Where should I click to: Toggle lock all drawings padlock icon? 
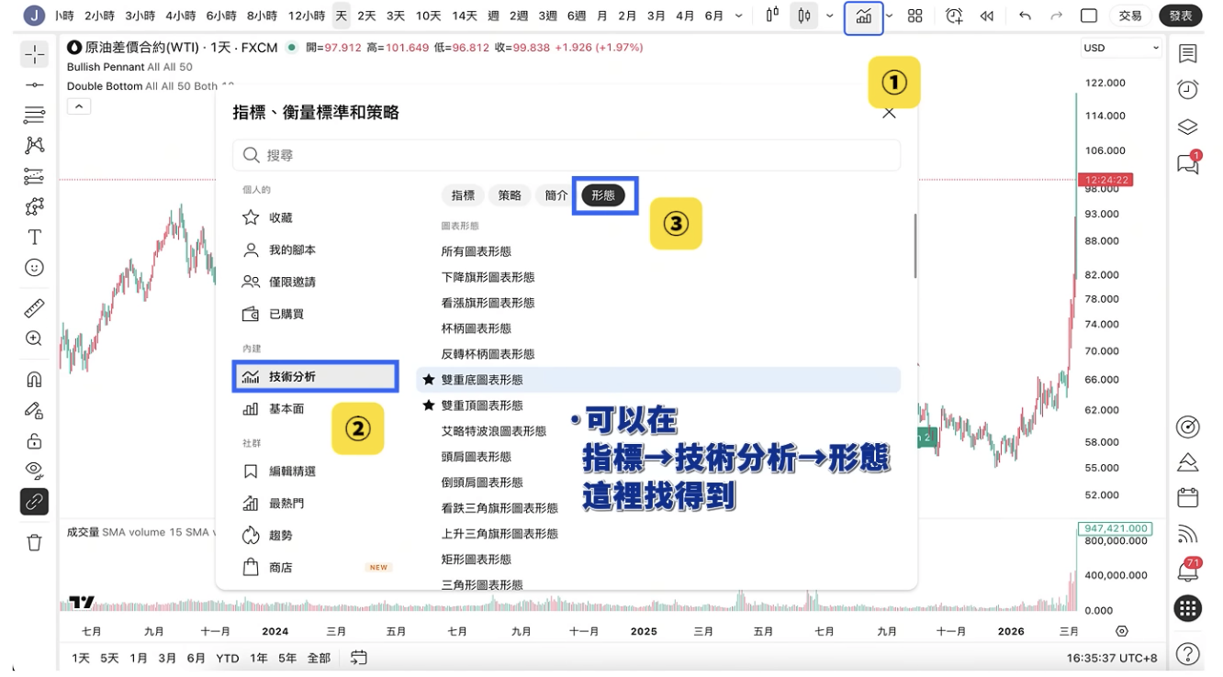34,440
